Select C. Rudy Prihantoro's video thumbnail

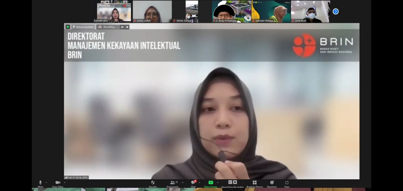pyautogui.click(x=231, y=11)
